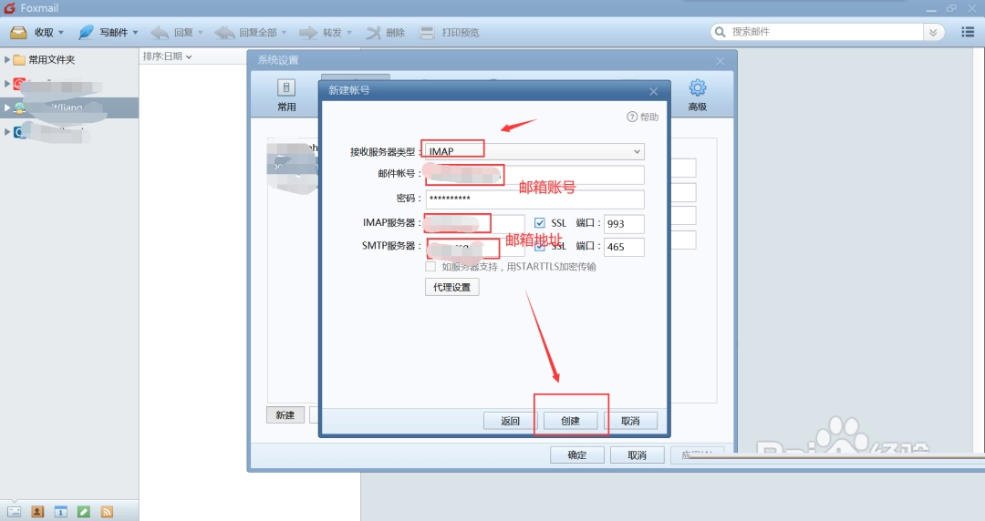The height and width of the screenshot is (521, 985).
Task: Click the SMTP port field 465
Action: (x=624, y=247)
